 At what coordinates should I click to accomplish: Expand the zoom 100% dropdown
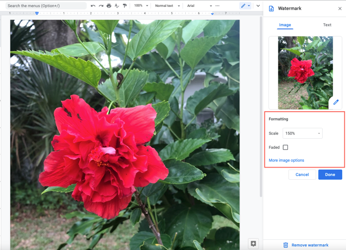(141, 6)
